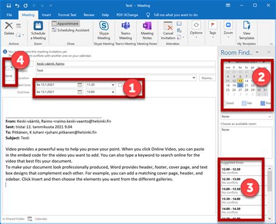Open the File tab
The width and height of the screenshot is (276, 224).
point(9,15)
